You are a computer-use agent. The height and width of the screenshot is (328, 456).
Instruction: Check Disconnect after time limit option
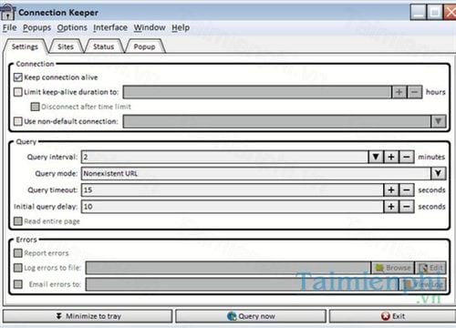(36, 107)
